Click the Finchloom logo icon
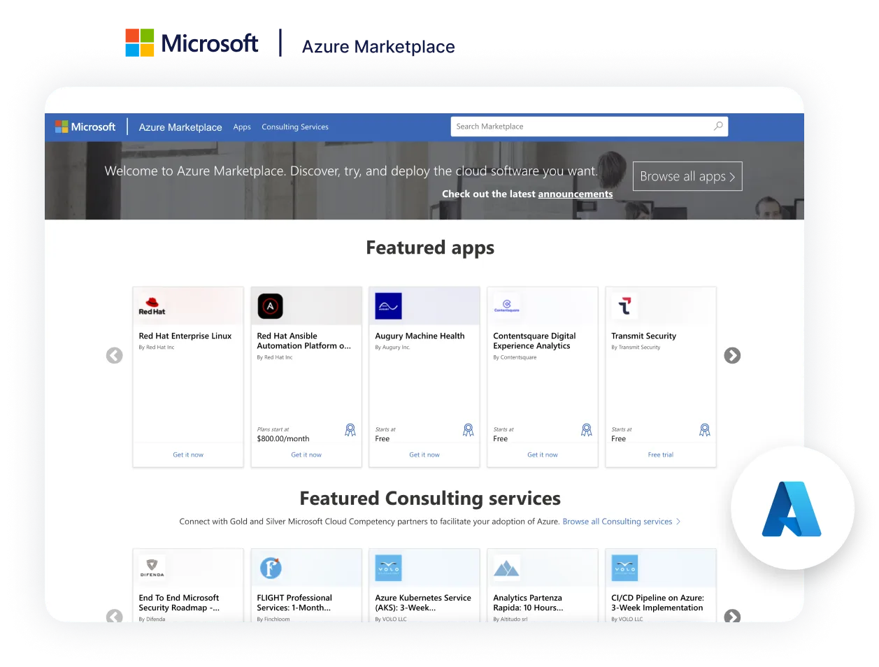This screenshot has width=879, height=667. [271, 568]
